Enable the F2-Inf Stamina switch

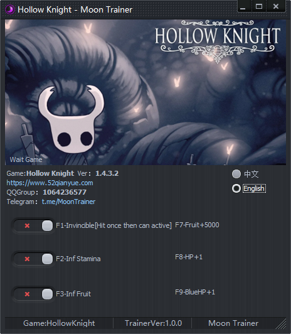pyautogui.click(x=33, y=259)
